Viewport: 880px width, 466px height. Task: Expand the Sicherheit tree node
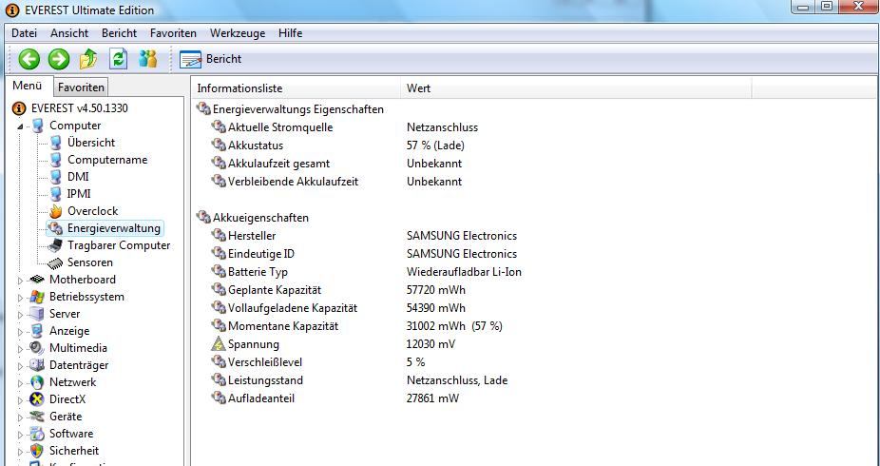pyautogui.click(x=20, y=452)
